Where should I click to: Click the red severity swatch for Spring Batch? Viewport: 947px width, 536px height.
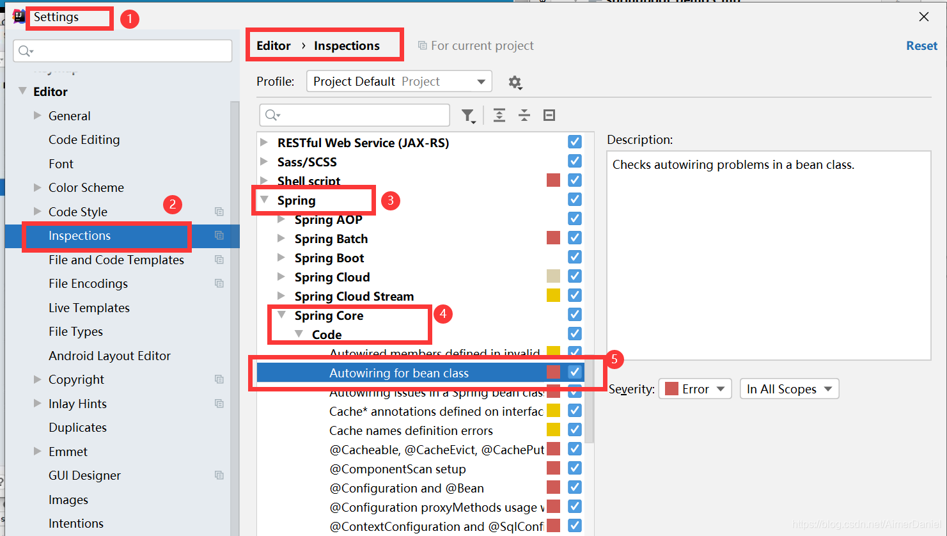click(x=554, y=238)
